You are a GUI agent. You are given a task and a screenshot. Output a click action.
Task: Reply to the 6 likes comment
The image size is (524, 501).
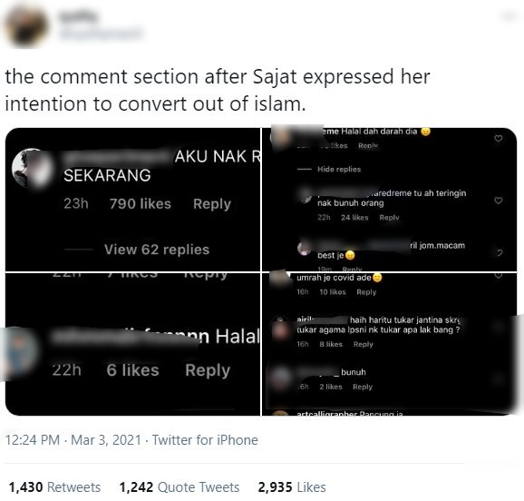[208, 370]
